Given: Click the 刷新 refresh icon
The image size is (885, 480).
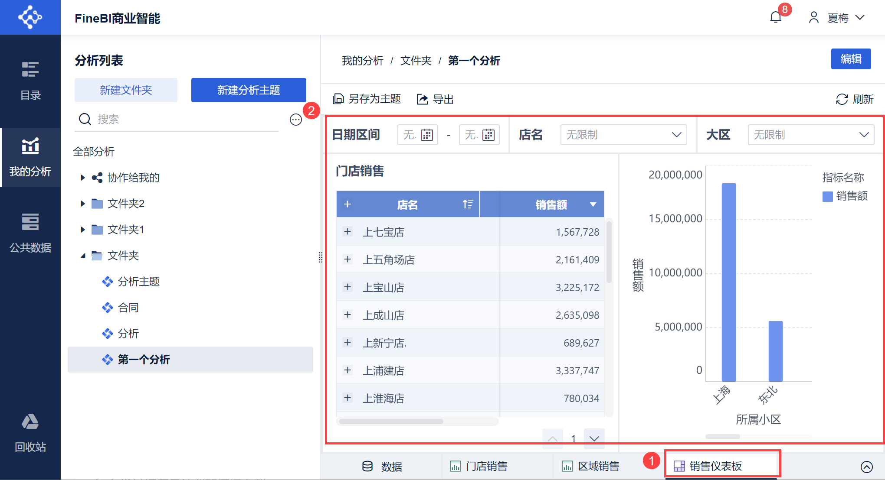Looking at the screenshot, I should click(842, 99).
